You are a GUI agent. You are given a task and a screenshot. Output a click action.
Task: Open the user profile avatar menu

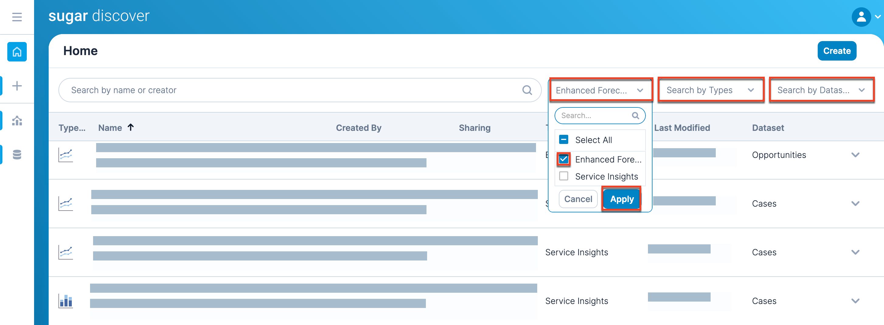(861, 17)
